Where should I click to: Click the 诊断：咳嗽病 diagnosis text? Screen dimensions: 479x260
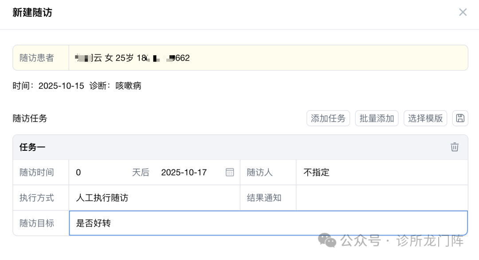(115, 86)
